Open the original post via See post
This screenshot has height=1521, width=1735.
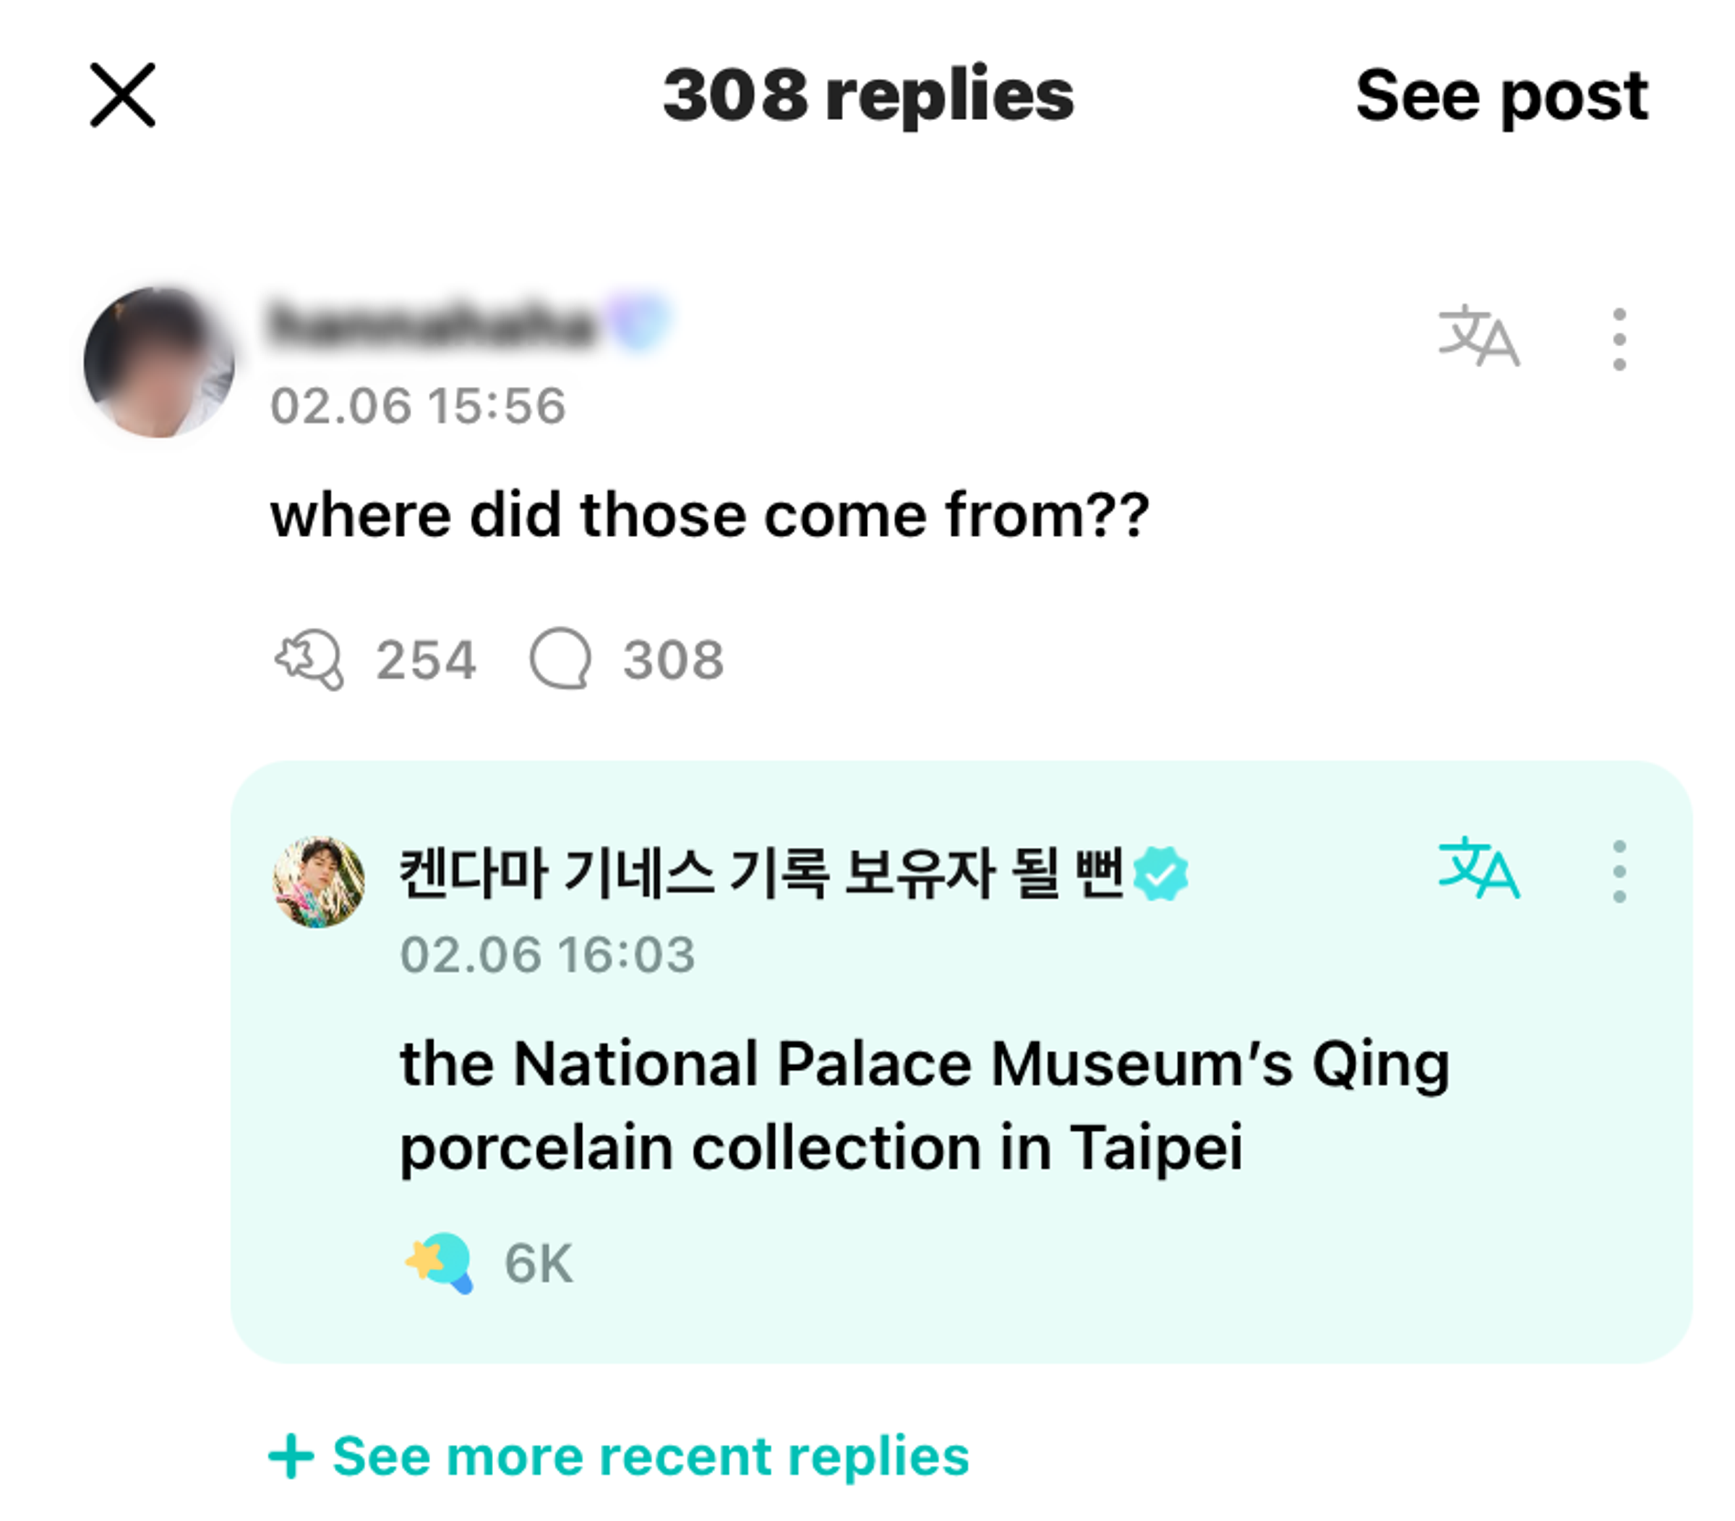click(1501, 96)
